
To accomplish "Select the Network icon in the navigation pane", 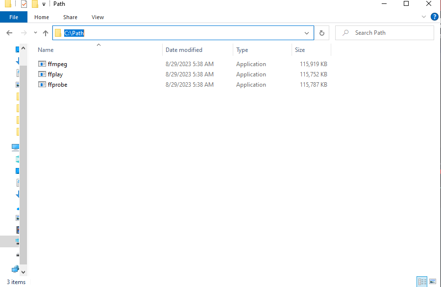I will 15,269.
